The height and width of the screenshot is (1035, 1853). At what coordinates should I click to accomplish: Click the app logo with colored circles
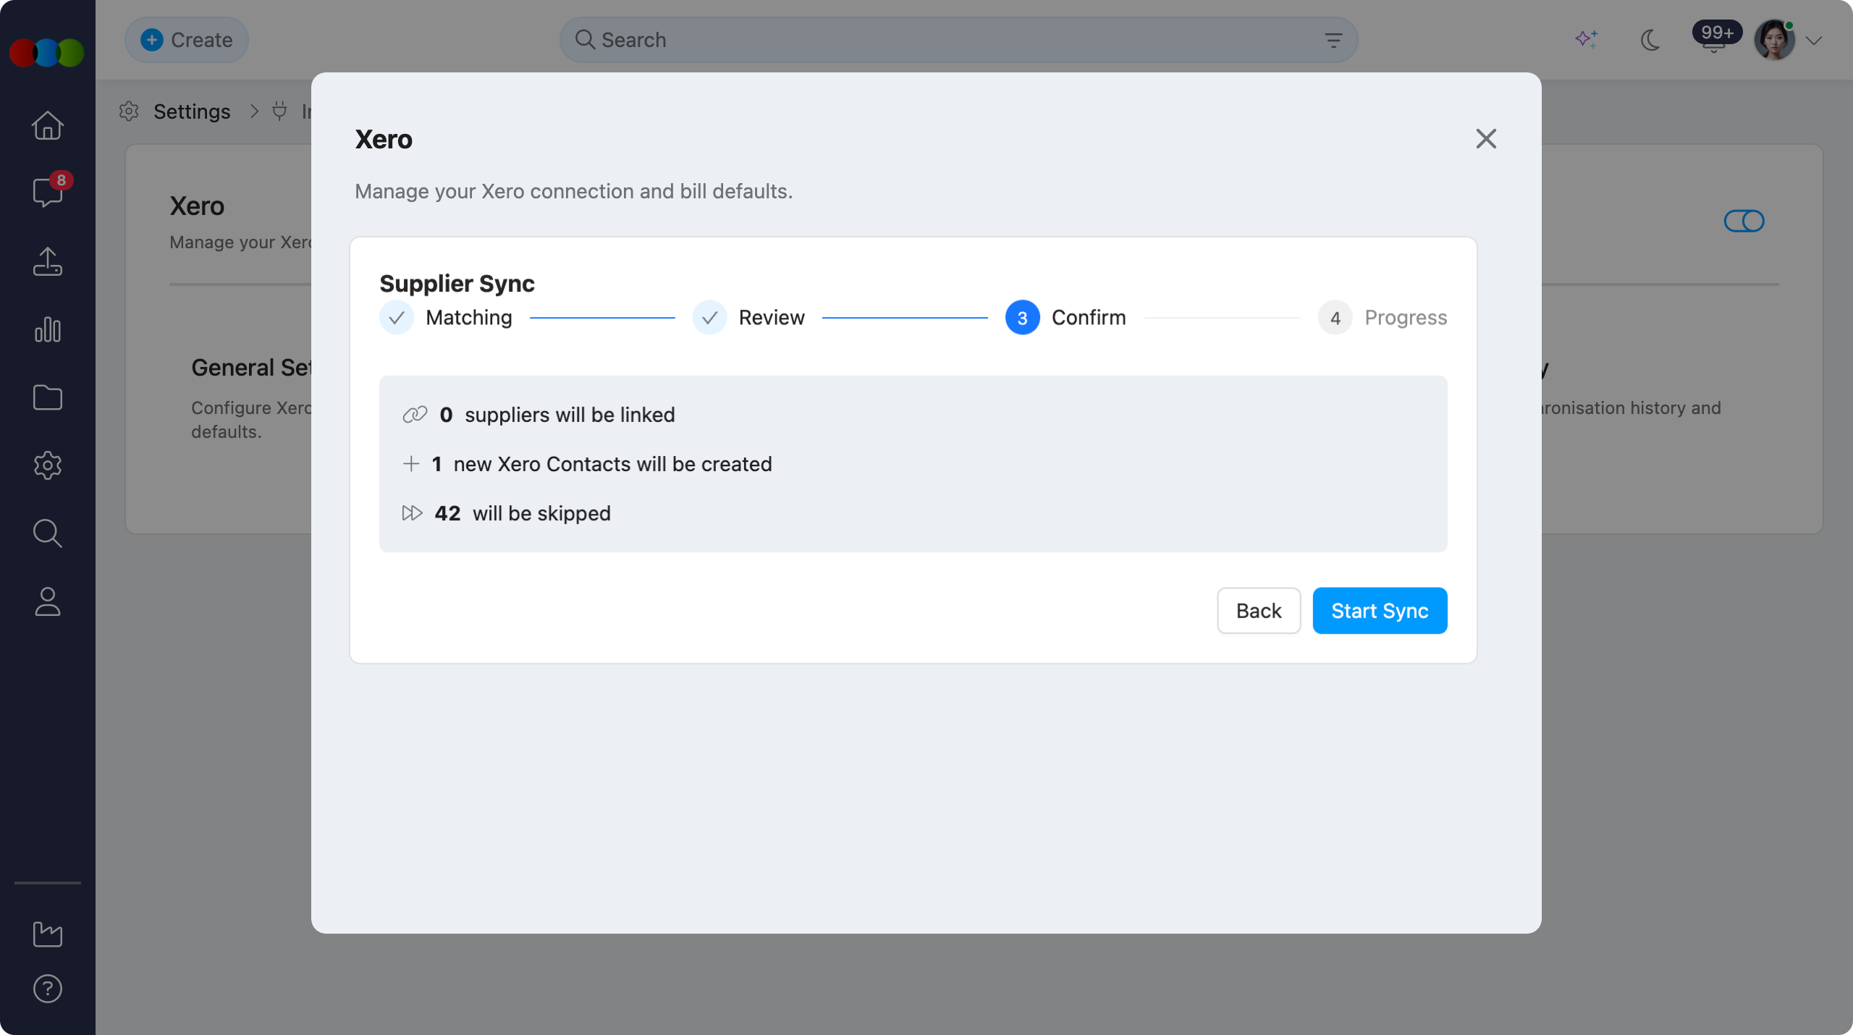(47, 53)
